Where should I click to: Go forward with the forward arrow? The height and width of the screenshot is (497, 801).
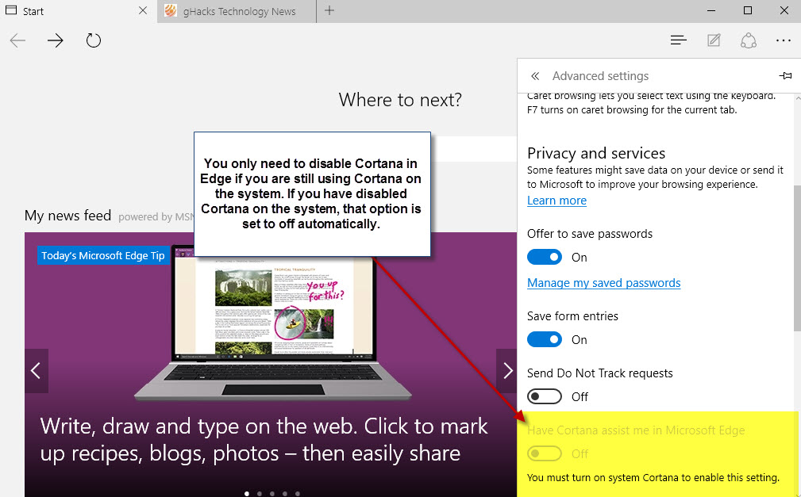pos(55,40)
